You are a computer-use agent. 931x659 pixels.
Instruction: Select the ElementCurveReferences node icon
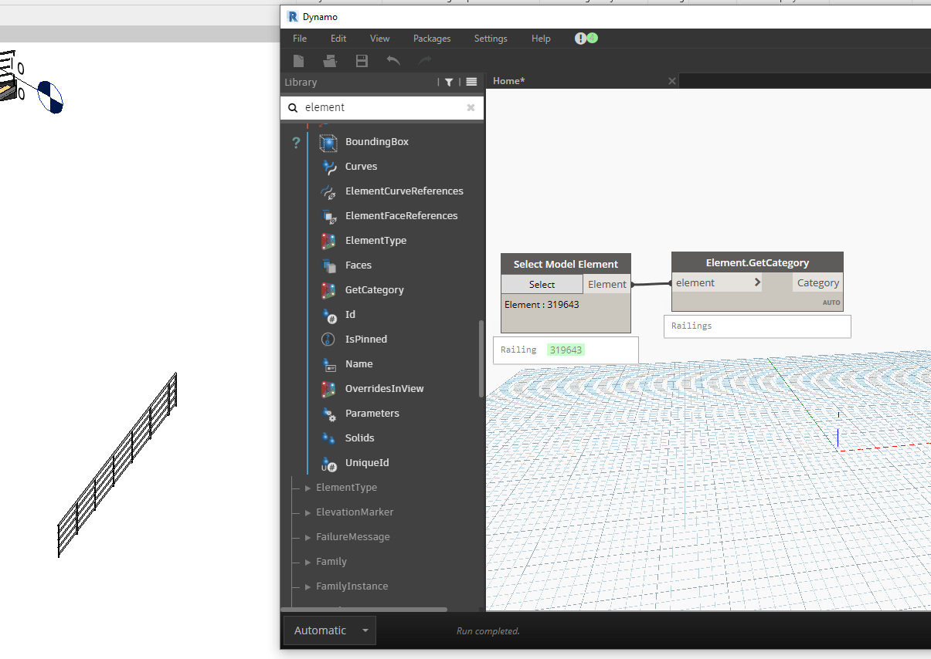pyautogui.click(x=329, y=191)
